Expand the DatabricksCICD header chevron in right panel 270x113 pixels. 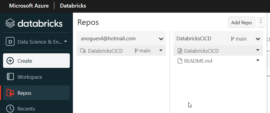click(258, 39)
